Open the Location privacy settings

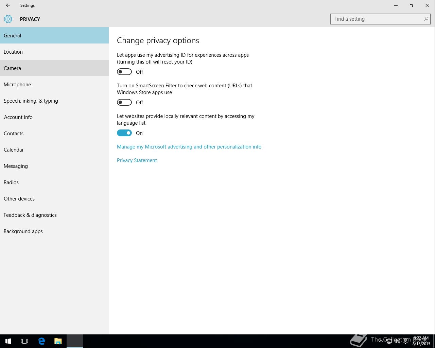[x=54, y=52]
